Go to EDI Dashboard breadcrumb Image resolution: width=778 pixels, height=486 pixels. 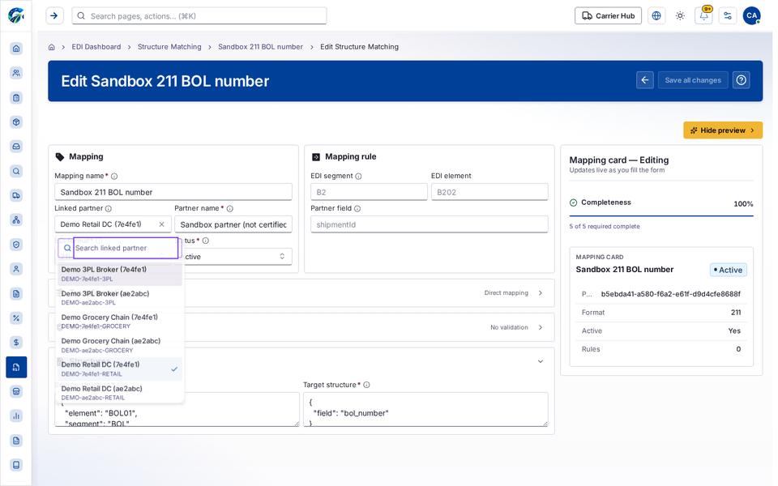coord(96,47)
